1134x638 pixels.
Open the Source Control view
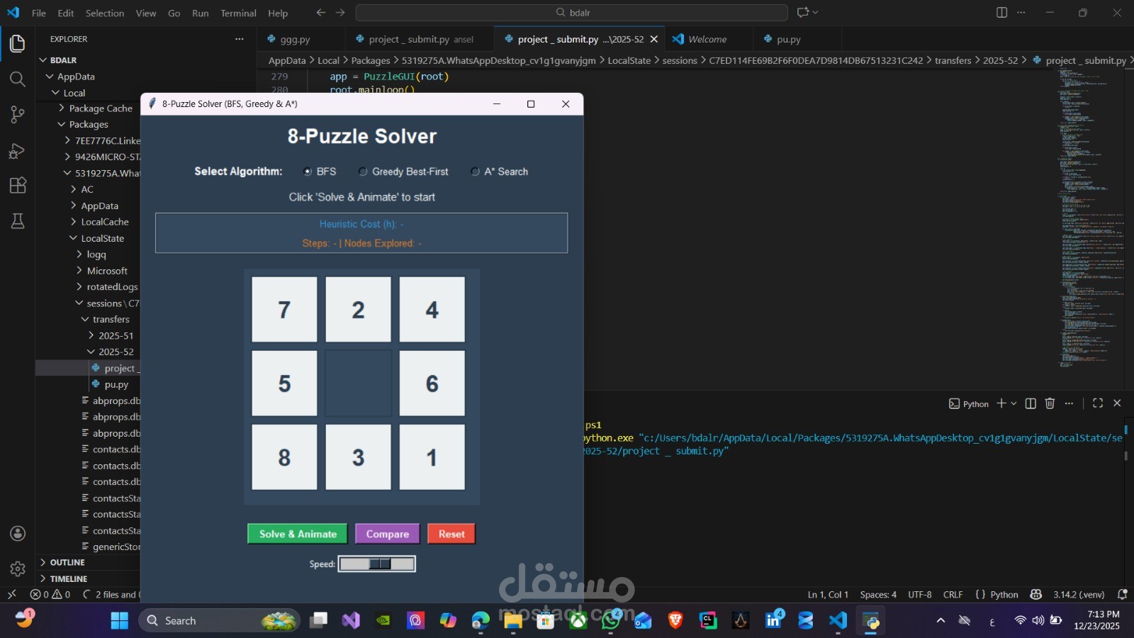point(17,114)
